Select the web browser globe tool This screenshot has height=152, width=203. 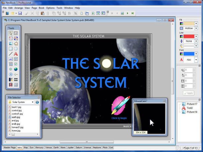(x=16, y=69)
